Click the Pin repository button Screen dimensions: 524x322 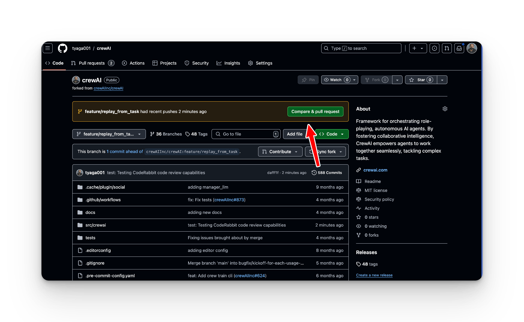click(x=308, y=80)
